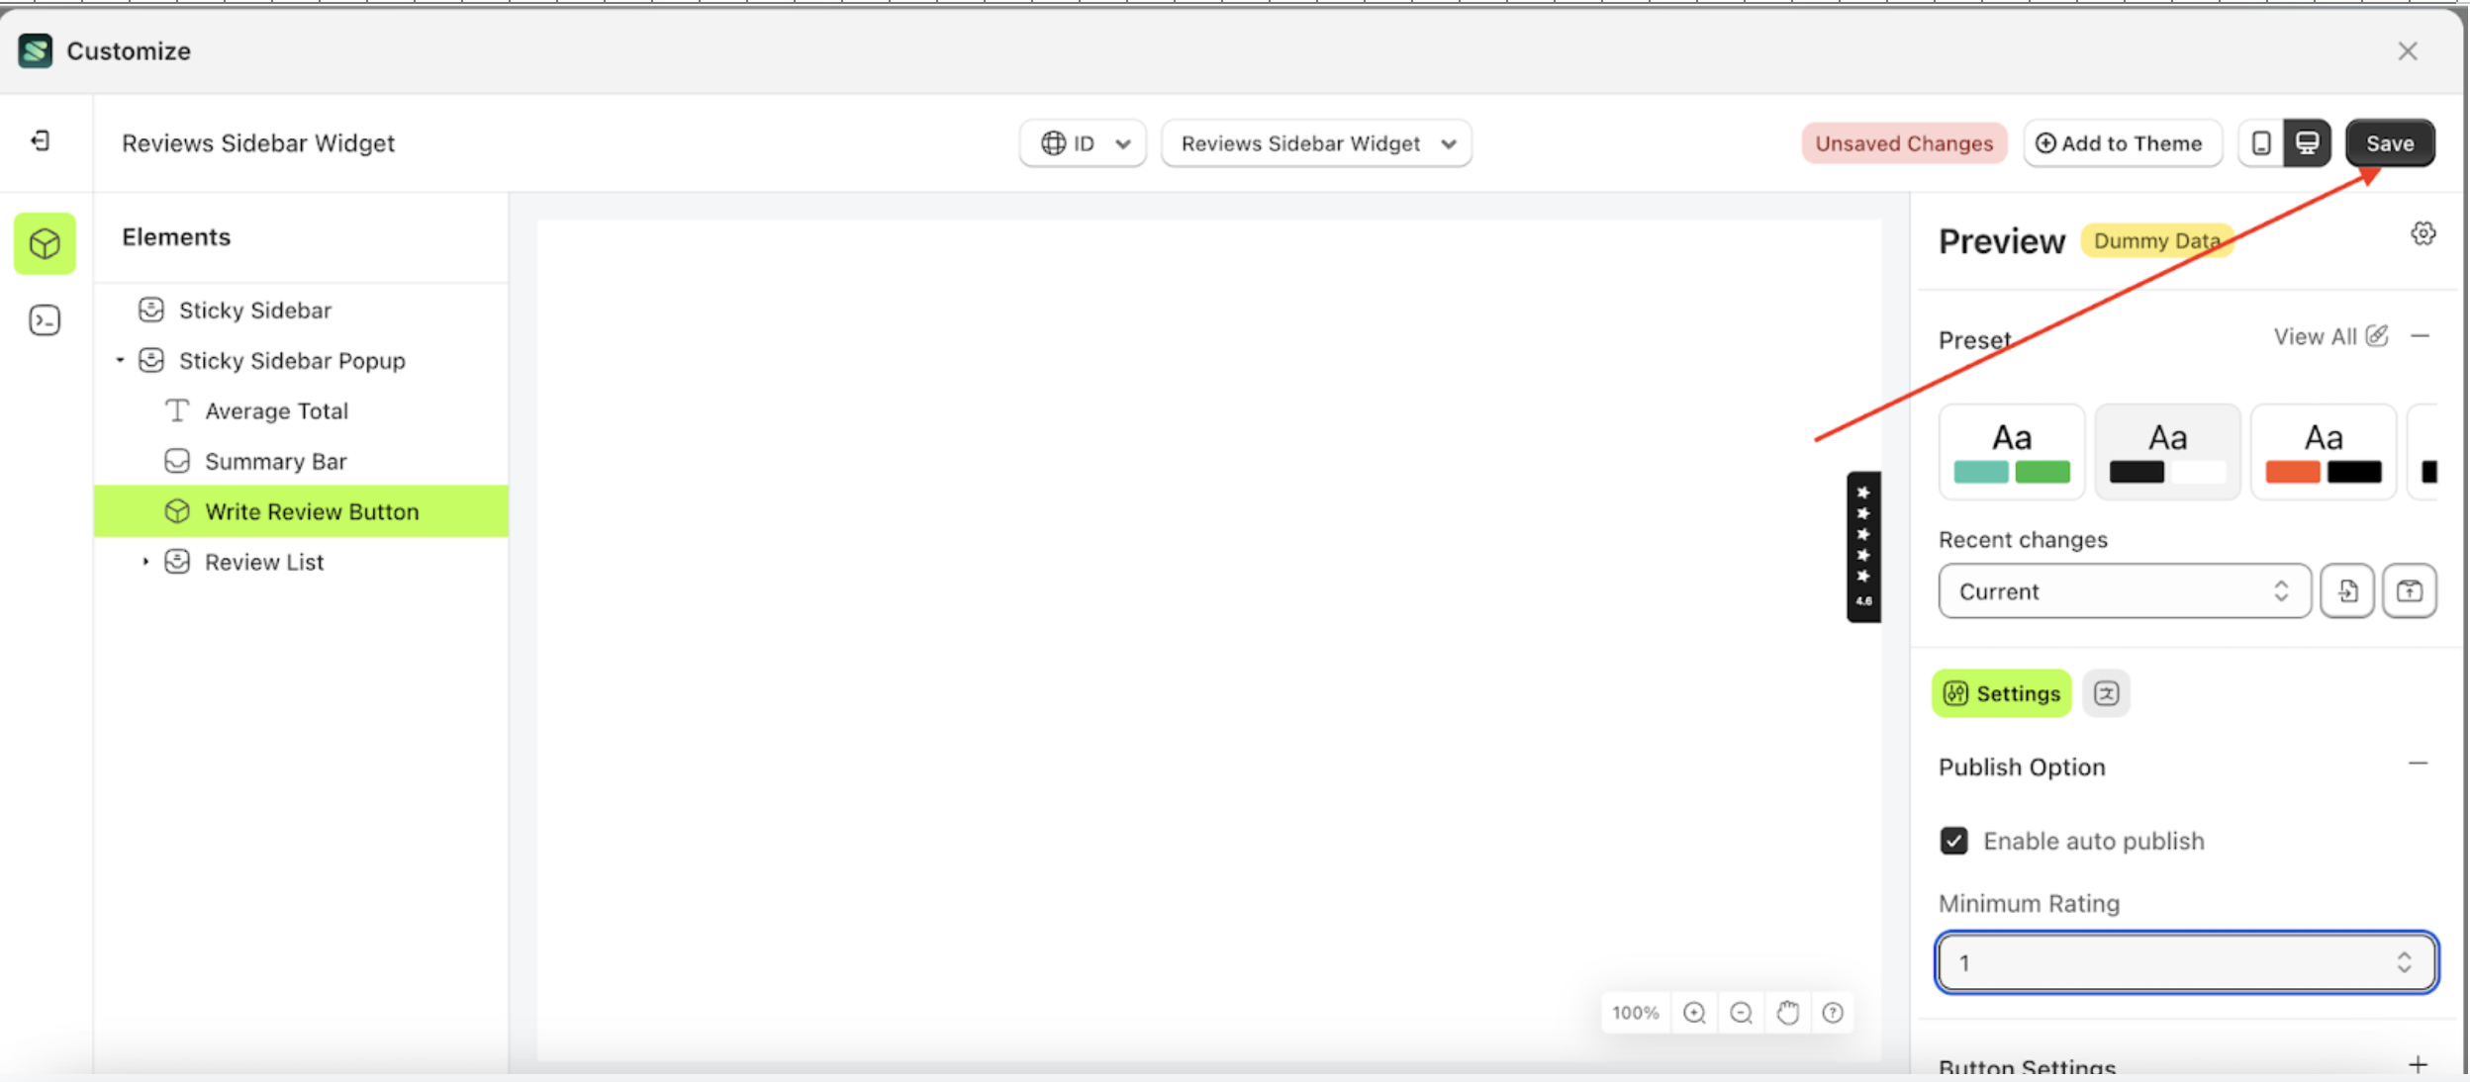This screenshot has height=1082, width=2470.
Task: Disable the Enable auto publish checkbox
Action: pos(1953,840)
